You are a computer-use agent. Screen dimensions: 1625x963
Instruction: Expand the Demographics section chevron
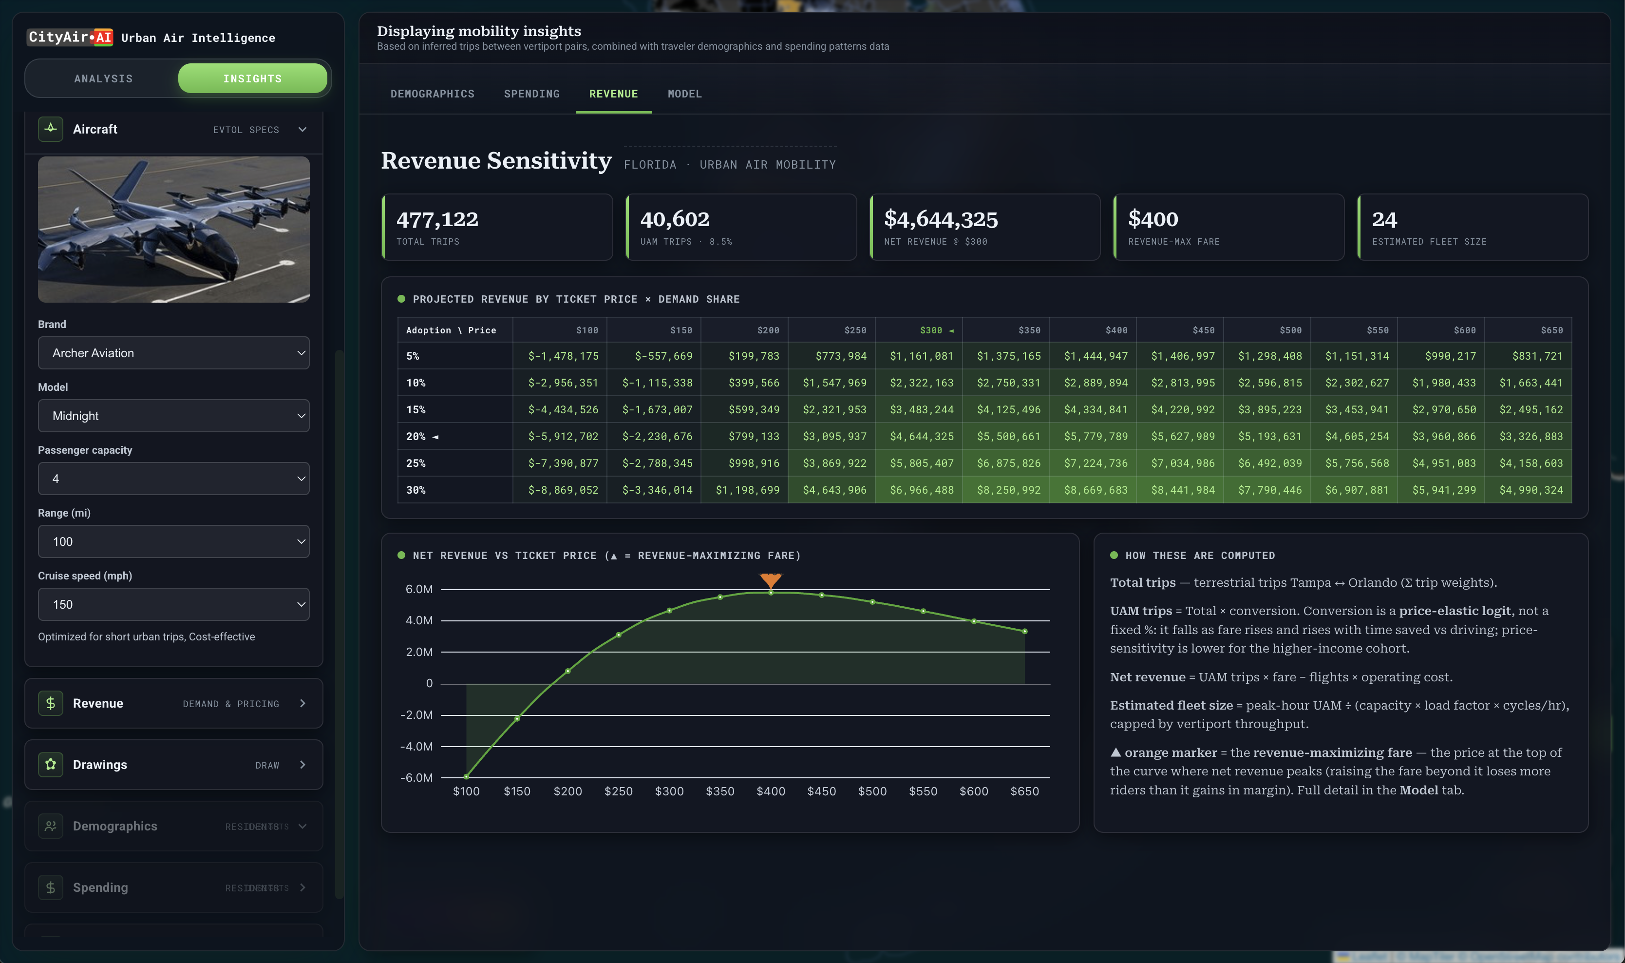[x=303, y=826]
